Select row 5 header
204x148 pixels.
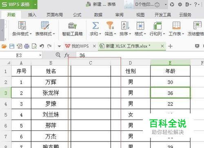[6, 115]
